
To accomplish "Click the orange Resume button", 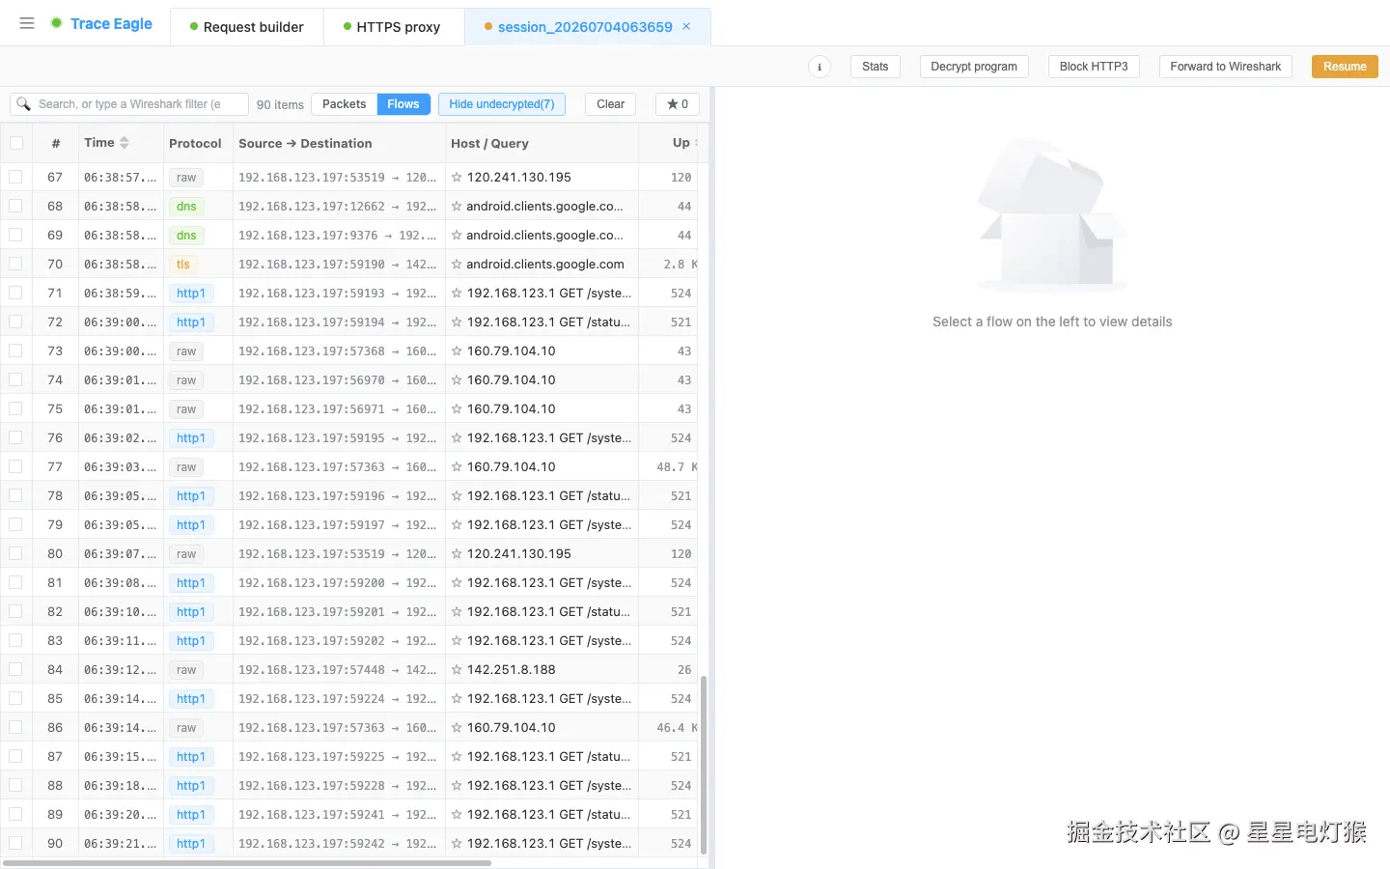I will tap(1345, 67).
